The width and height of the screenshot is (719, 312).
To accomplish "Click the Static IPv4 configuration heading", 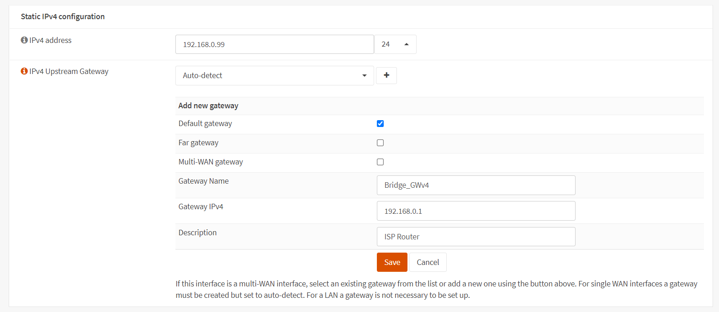I will 63,16.
